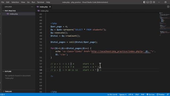This screenshot has height=96, width=170.
Task: Change file encoding UTF-8
Action: [131, 94]
